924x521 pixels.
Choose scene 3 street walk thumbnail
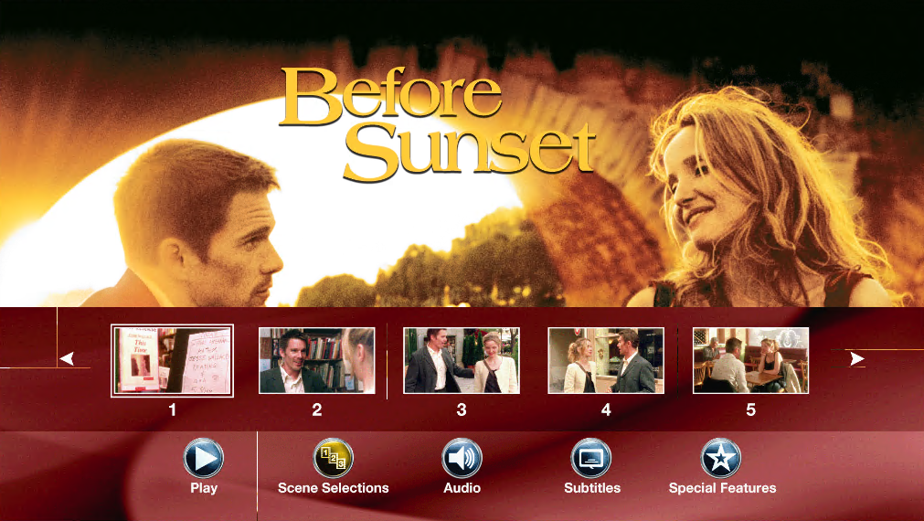click(462, 361)
